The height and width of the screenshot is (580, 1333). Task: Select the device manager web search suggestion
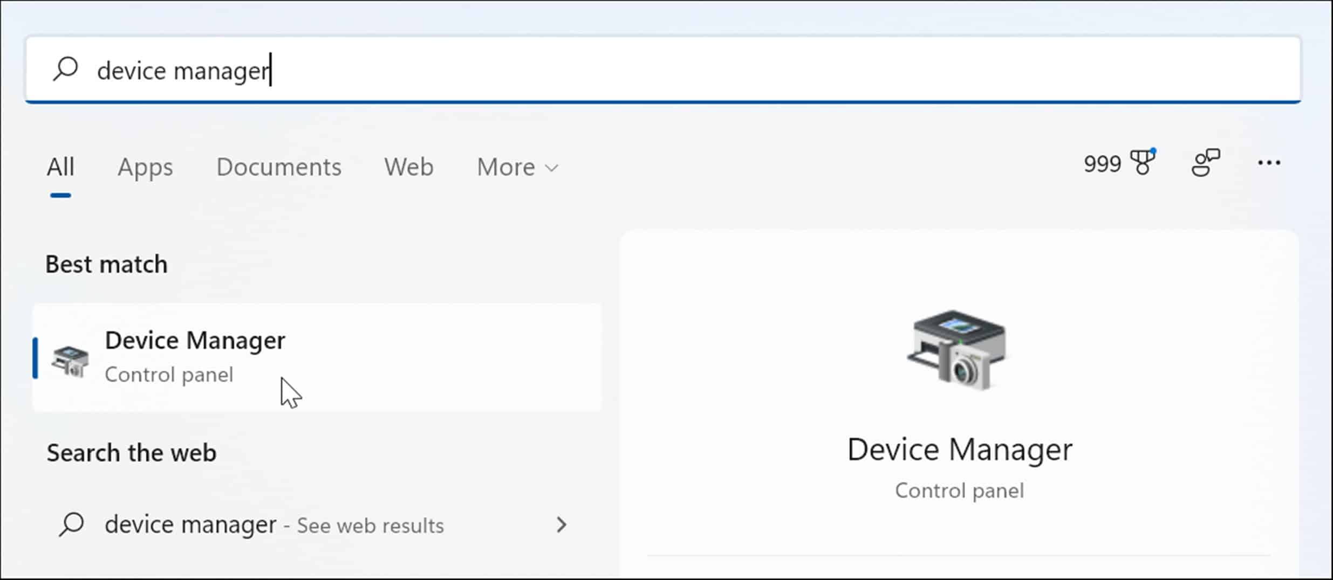coord(190,523)
